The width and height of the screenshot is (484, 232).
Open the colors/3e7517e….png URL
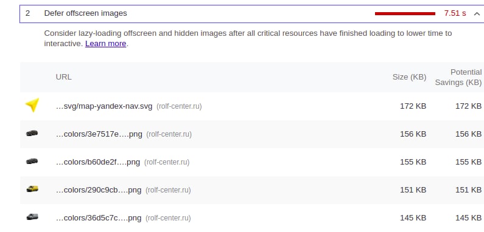point(99,134)
